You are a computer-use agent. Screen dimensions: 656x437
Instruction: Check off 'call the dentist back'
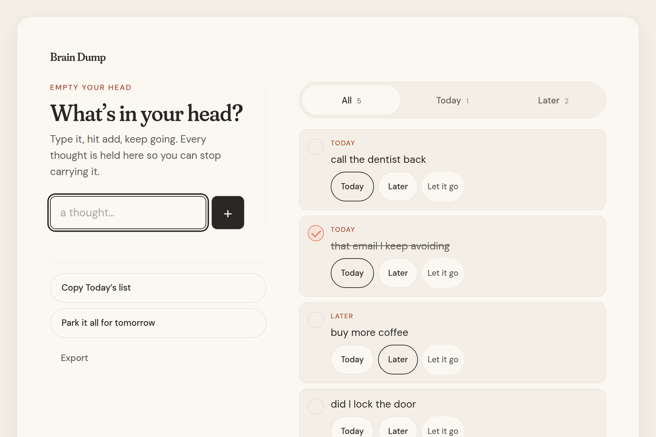[x=316, y=147]
